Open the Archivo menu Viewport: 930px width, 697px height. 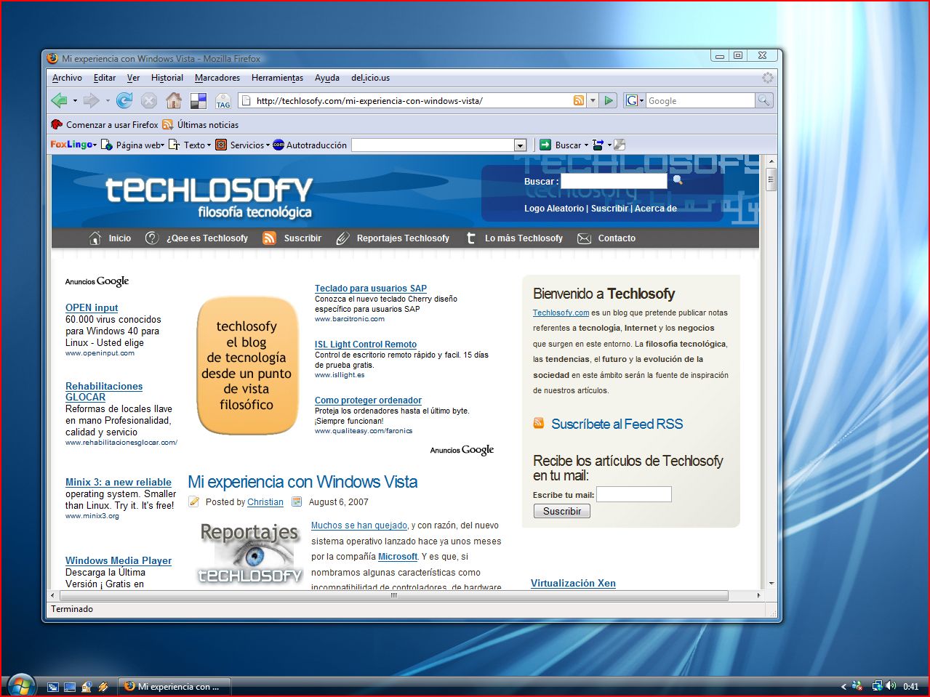point(67,78)
